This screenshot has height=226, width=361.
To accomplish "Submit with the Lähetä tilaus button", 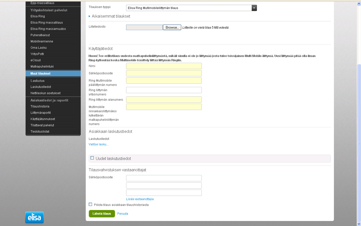I will (102, 214).
